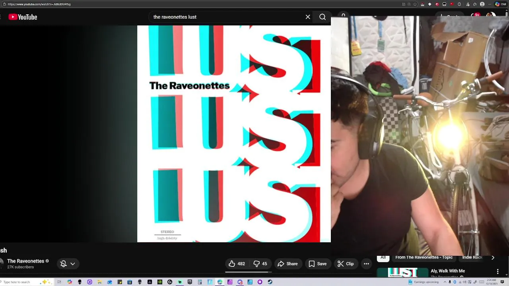This screenshot has height=286, width=509.
Task: Open more actions ellipsis under video
Action: pyautogui.click(x=367, y=264)
